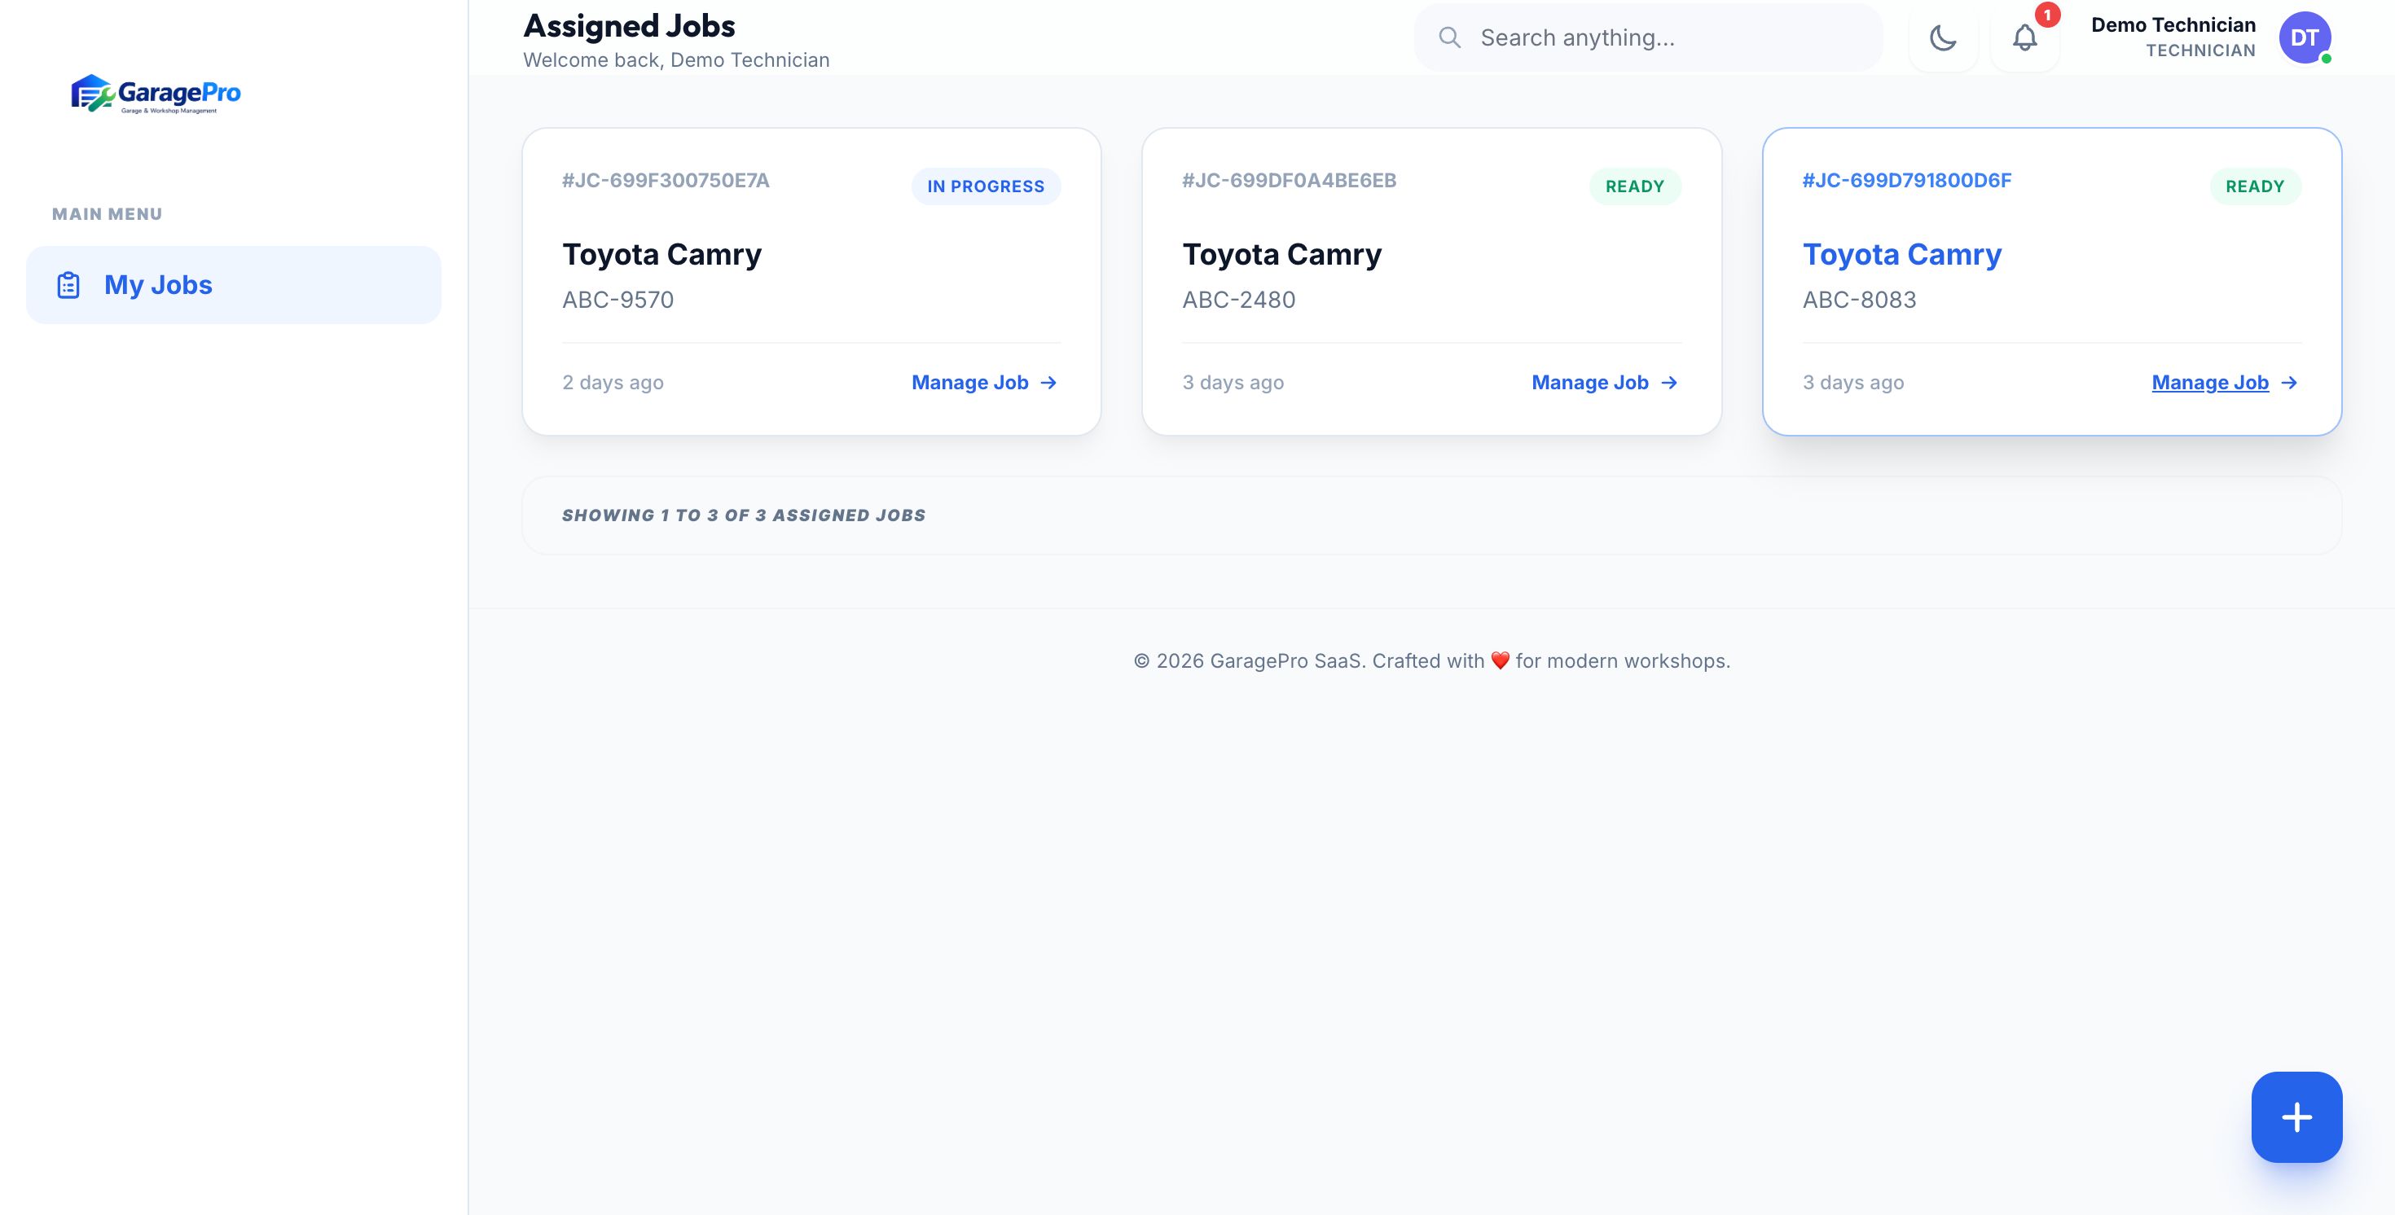Click the search magnifier icon

tap(1448, 38)
